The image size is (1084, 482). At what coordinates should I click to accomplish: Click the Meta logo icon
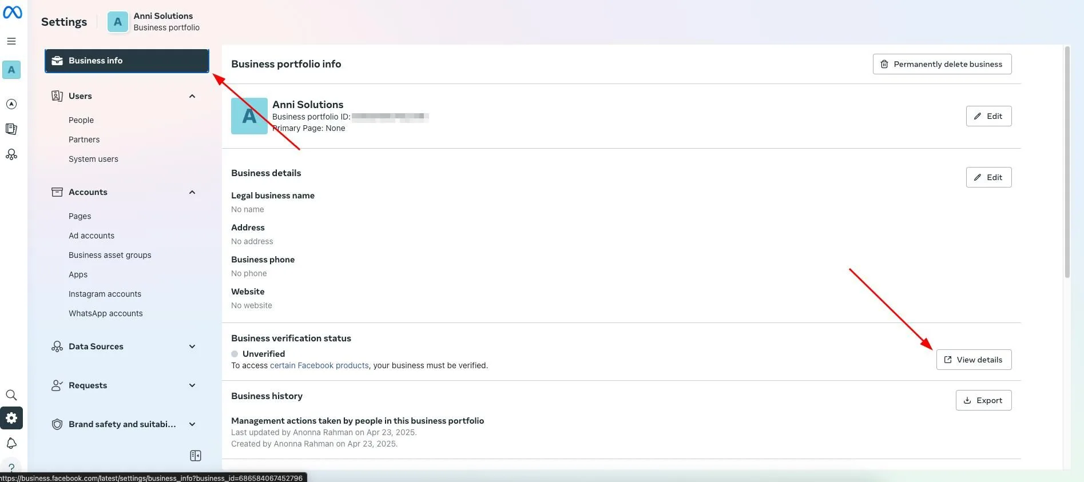12,12
